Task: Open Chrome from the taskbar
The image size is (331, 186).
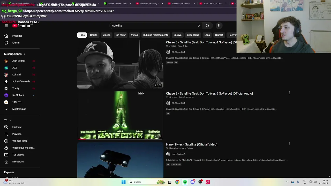Action: tap(177, 182)
